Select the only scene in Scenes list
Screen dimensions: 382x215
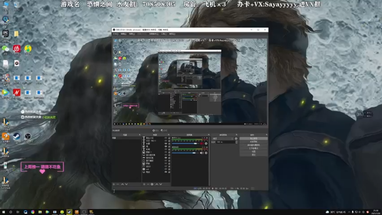pos(127,138)
